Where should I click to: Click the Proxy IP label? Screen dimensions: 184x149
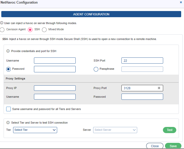[11, 88]
